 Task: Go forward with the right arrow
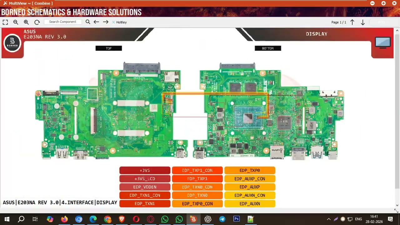tap(106, 22)
